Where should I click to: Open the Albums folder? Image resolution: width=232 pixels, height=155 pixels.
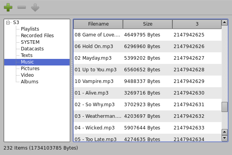(30, 82)
